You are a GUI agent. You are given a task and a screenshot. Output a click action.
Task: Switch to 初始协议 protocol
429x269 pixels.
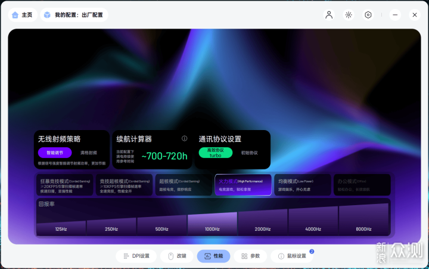(x=249, y=153)
